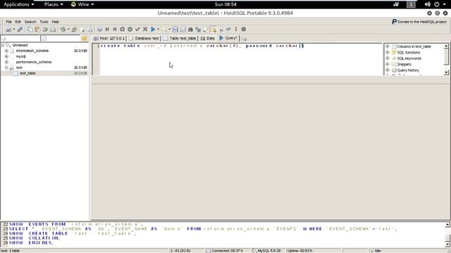Switch to the Table: test_table tab
This screenshot has height=253, width=451.
coord(180,38)
